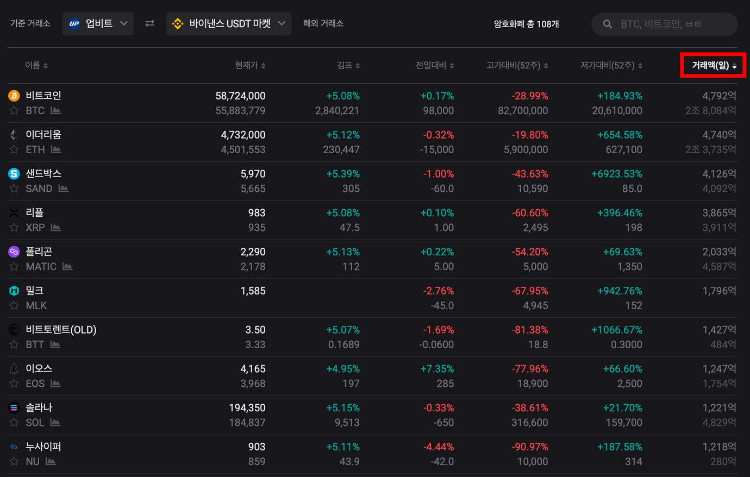Image resolution: width=750 pixels, height=477 pixels.
Task: Click the 58,724,000 Bitcoin price
Action: coord(240,96)
